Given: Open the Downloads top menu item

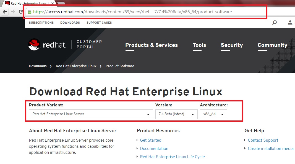Looking at the screenshot, I should pos(70,23).
